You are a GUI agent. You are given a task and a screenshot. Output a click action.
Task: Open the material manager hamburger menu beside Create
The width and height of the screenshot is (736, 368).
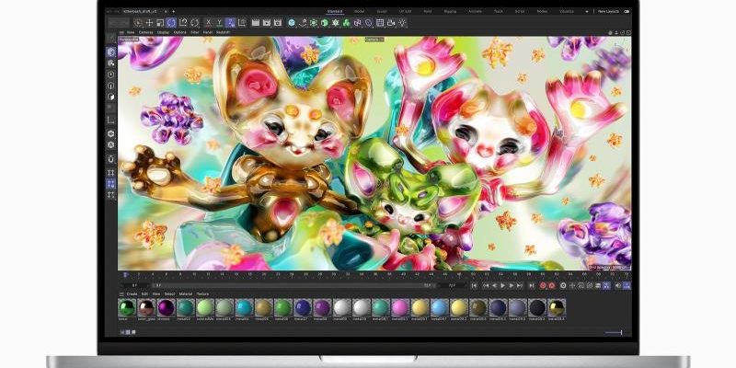(x=121, y=293)
